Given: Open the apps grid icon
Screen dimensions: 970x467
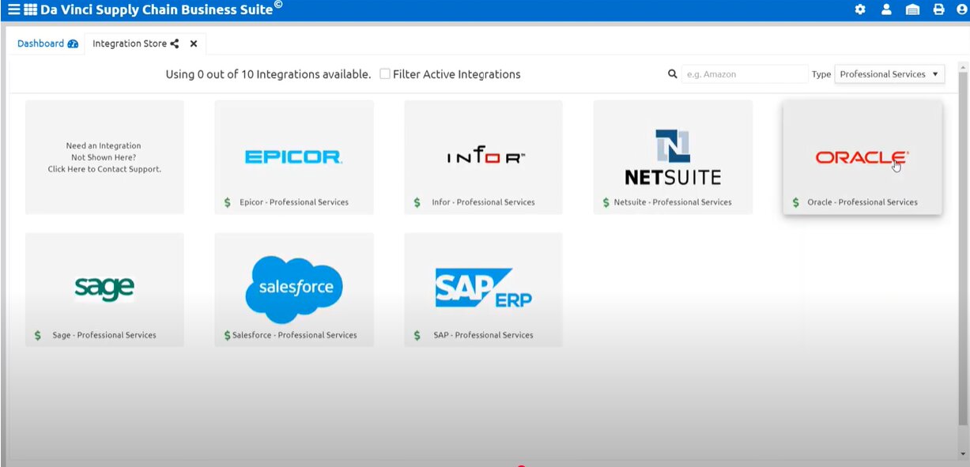Looking at the screenshot, I should pyautogui.click(x=31, y=9).
